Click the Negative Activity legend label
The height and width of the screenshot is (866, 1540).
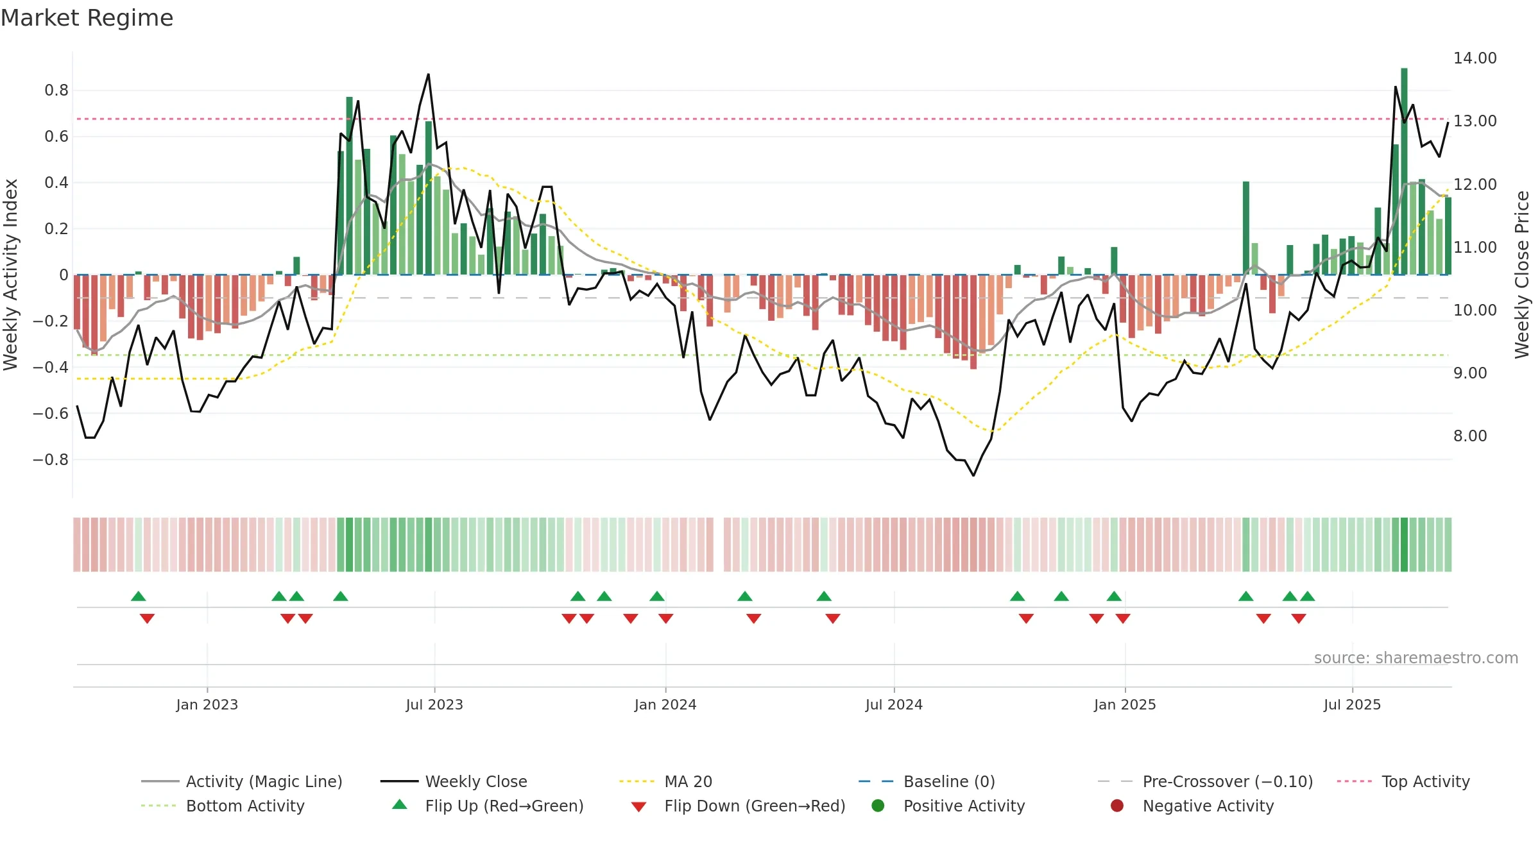(1208, 806)
